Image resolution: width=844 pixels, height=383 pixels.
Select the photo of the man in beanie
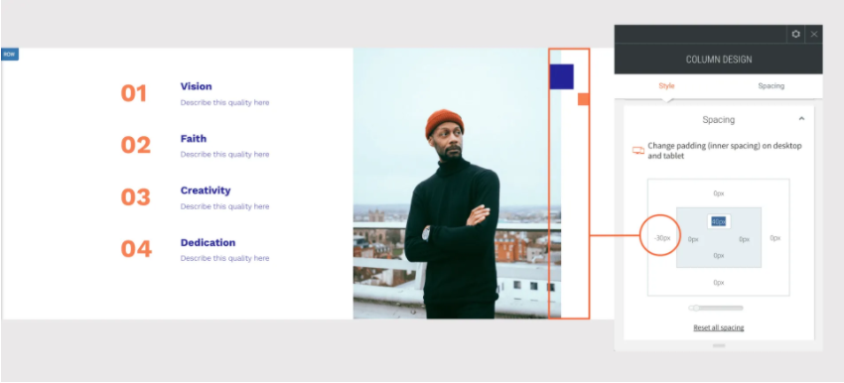457,184
